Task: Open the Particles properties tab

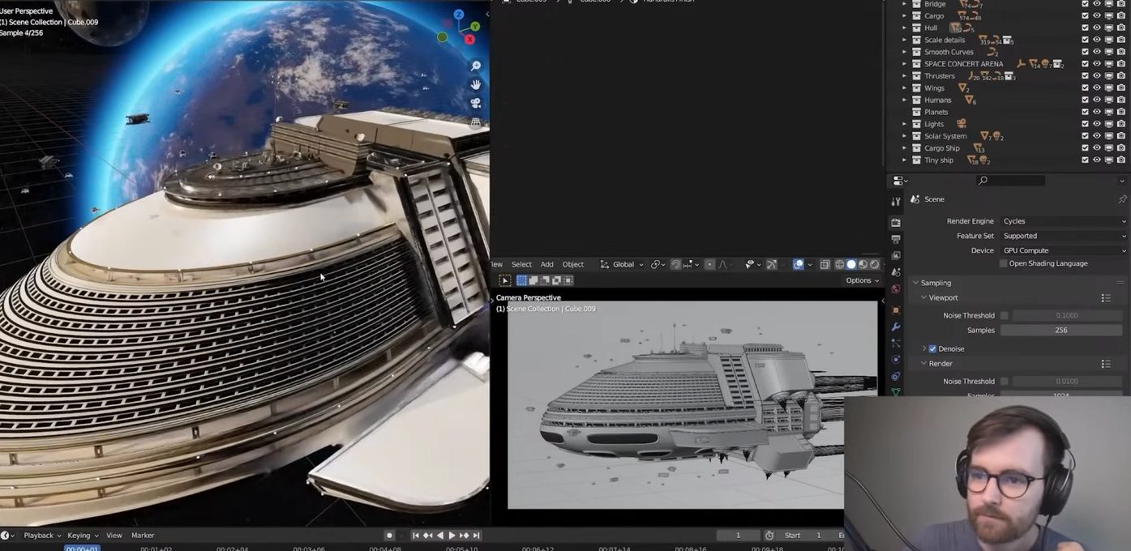Action: [896, 344]
